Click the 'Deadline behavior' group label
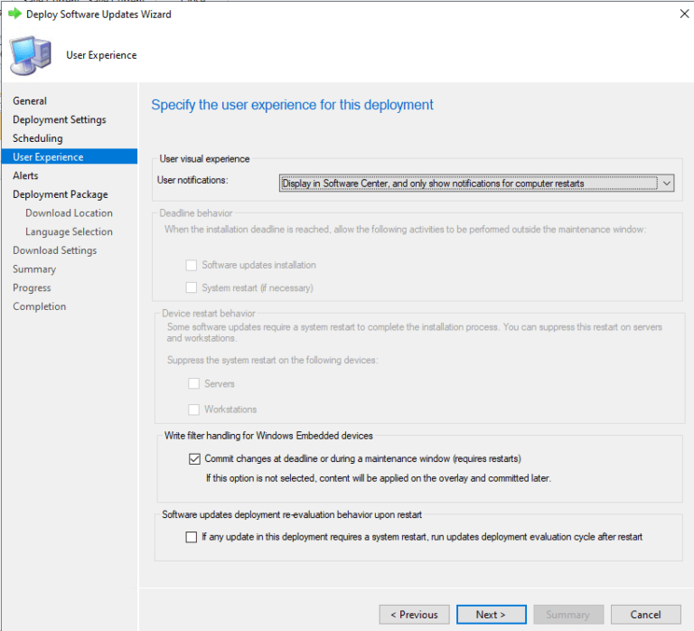The width and height of the screenshot is (694, 631). 195,213
